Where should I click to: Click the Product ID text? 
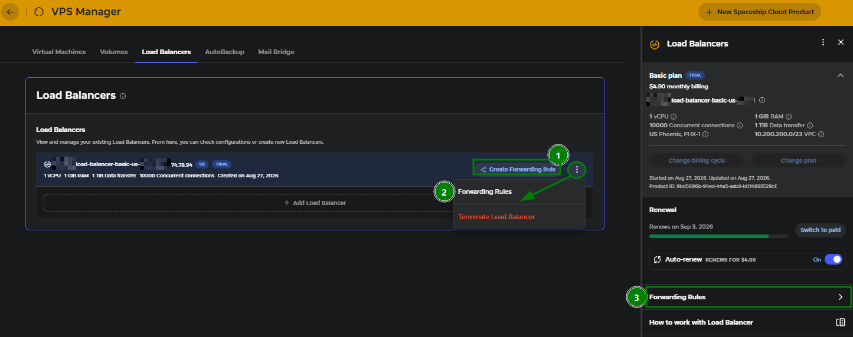pos(713,186)
